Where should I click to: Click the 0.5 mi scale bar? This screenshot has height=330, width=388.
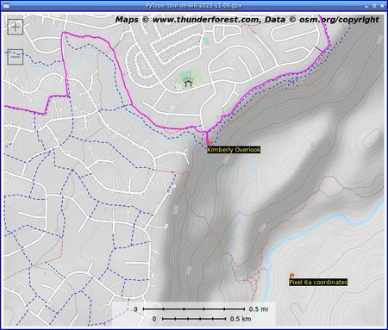tap(194, 309)
